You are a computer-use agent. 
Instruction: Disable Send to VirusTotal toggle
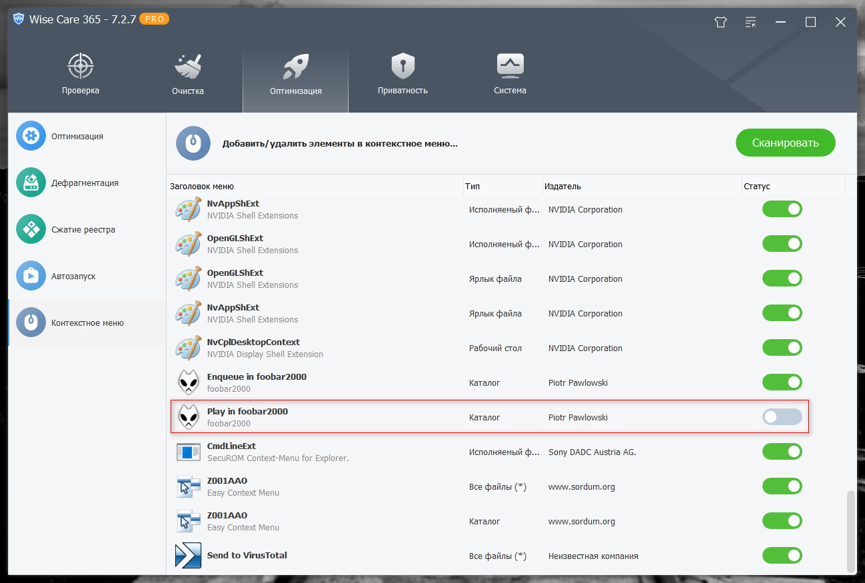(x=782, y=556)
